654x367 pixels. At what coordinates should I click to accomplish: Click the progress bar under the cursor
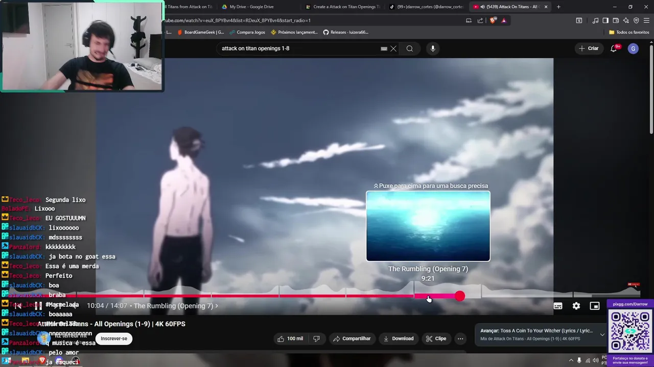click(428, 296)
